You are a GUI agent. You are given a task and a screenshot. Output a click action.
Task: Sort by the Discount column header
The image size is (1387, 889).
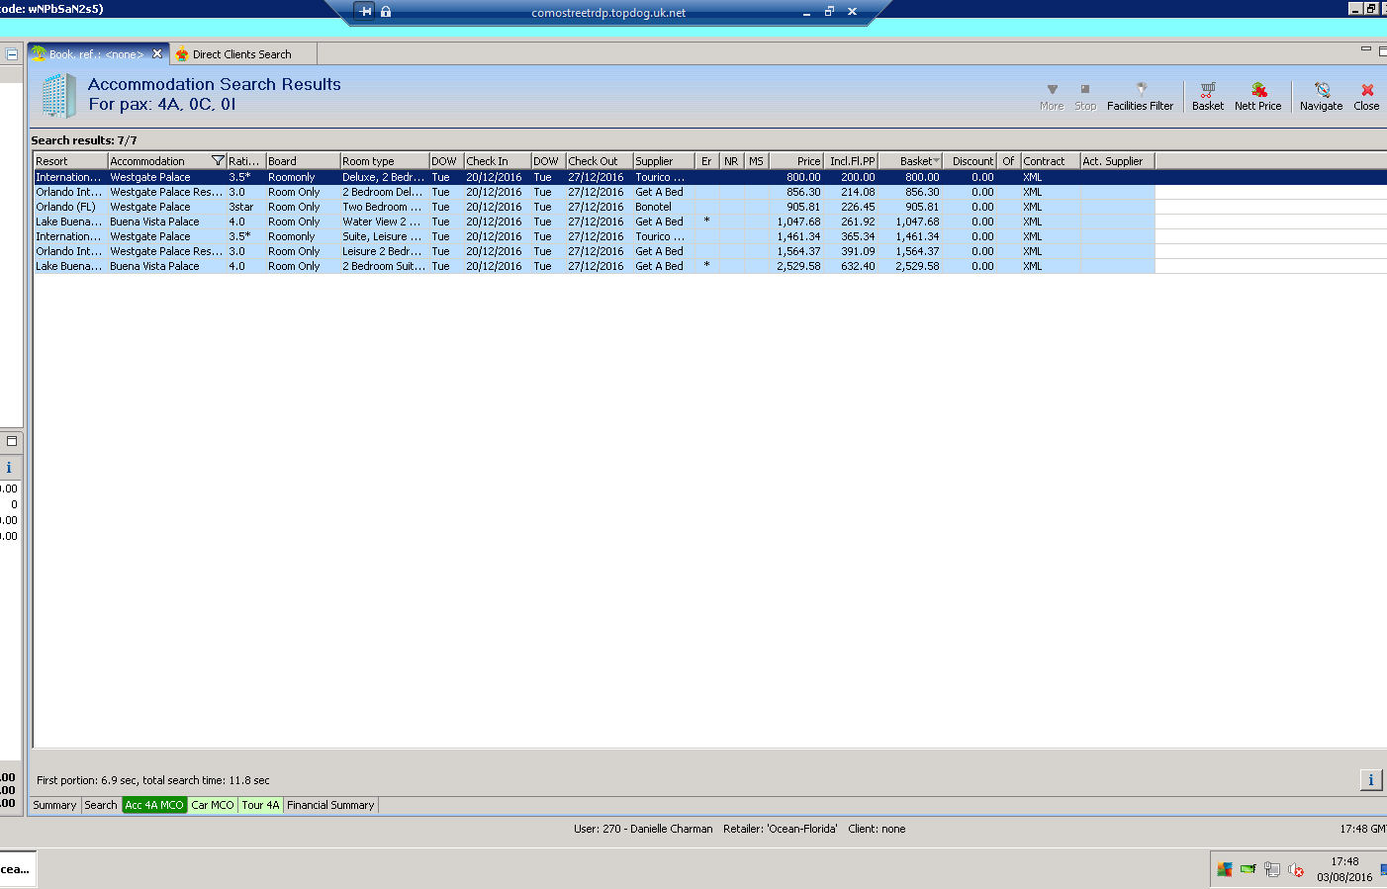(x=970, y=161)
